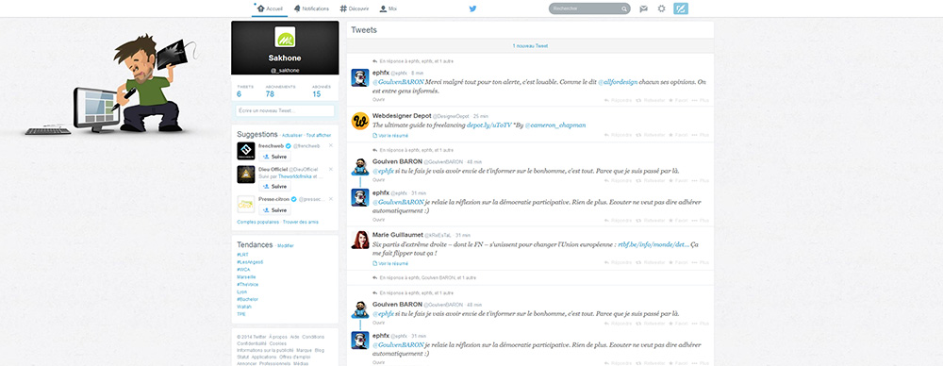Reply to the Webdesigner Depot tweet
Image resolution: width=943 pixels, height=366 pixels.
(618, 136)
